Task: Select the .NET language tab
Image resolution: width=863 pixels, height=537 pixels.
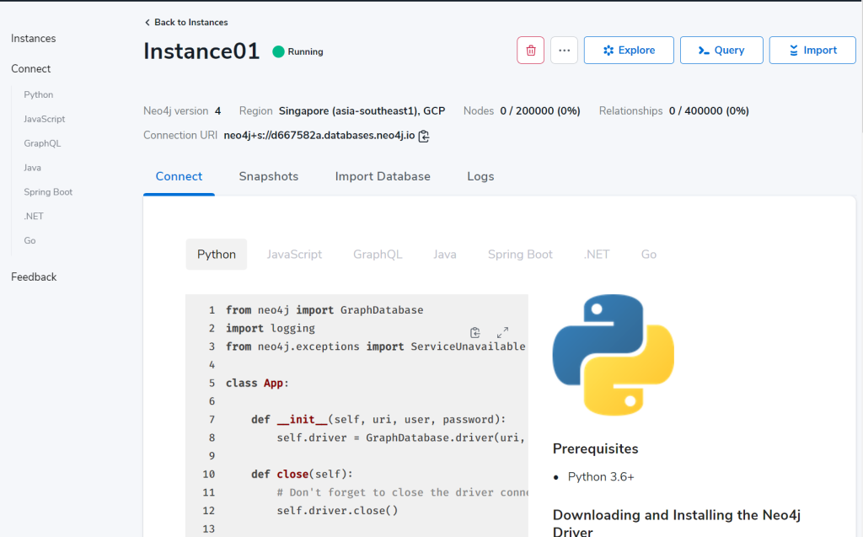Action: pyautogui.click(x=597, y=255)
